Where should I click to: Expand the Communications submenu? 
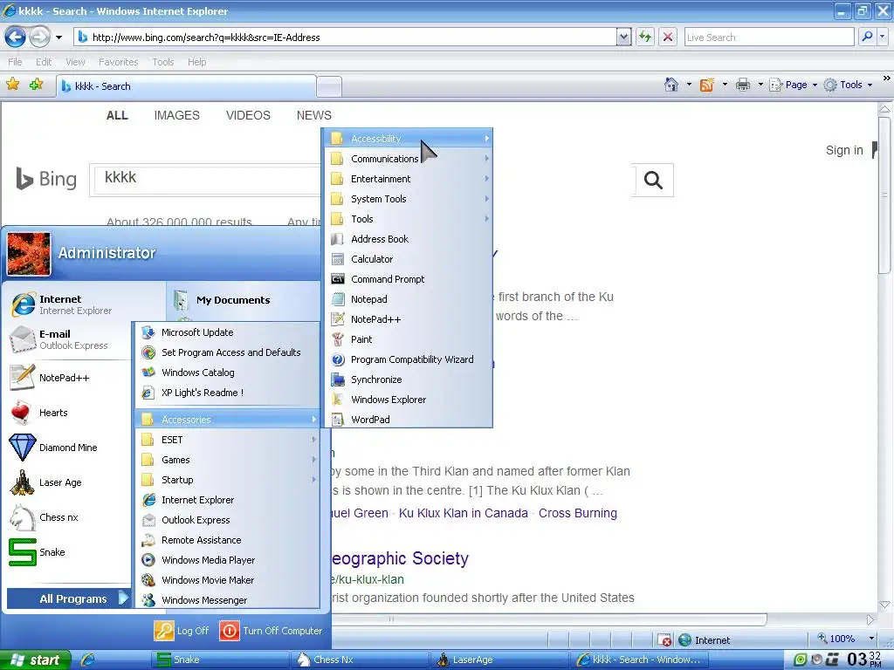408,159
